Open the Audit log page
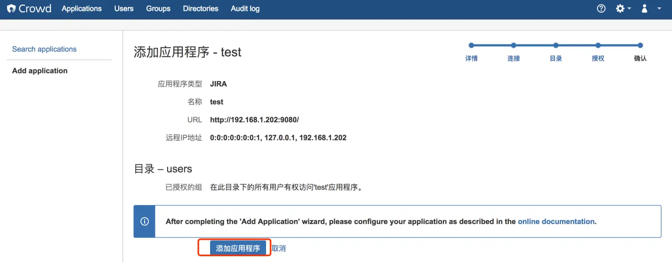Image resolution: width=672 pixels, height=262 pixels. tap(245, 9)
